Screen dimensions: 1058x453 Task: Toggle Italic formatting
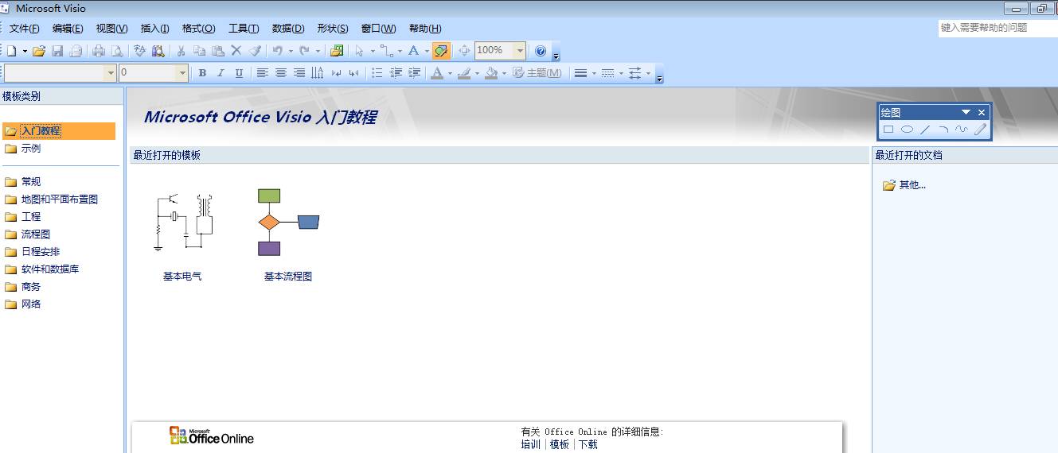(x=221, y=73)
